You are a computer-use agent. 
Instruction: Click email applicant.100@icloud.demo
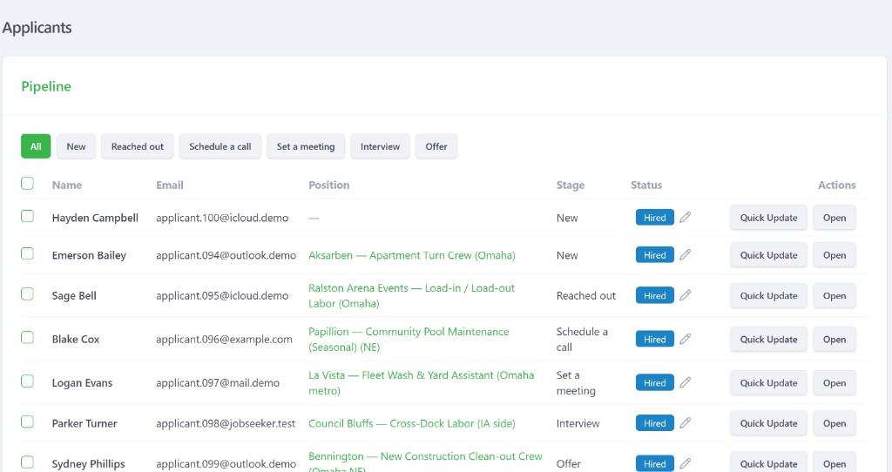coord(222,218)
